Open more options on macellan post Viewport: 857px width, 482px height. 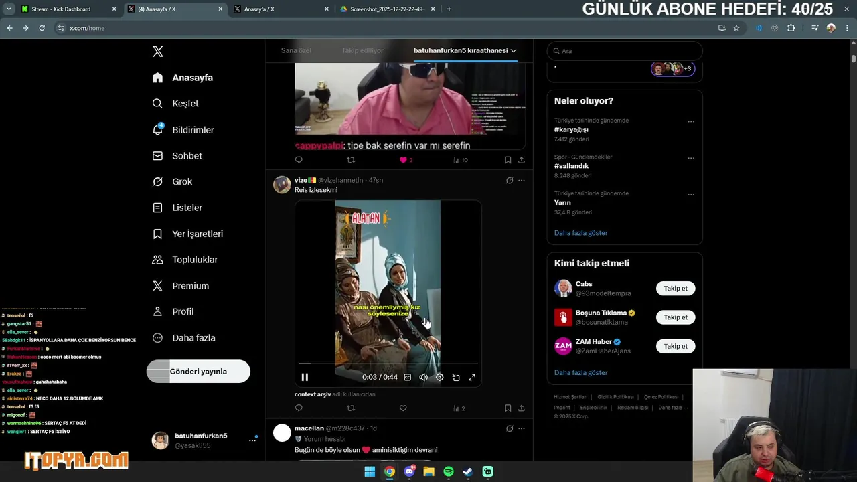[522, 429]
